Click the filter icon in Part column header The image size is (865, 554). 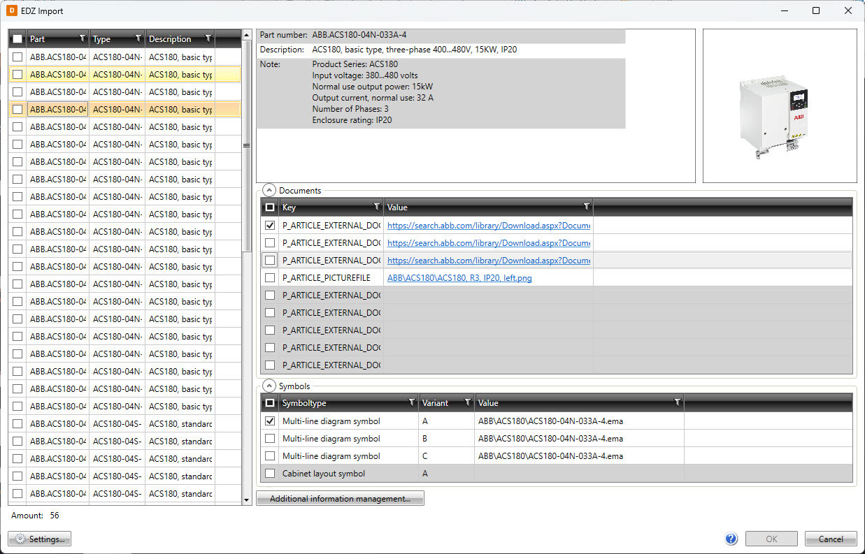point(82,38)
